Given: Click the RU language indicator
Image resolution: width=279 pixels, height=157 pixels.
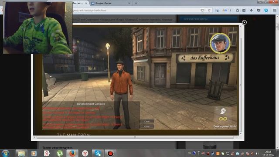Looking at the screenshot, I should tap(189, 153).
